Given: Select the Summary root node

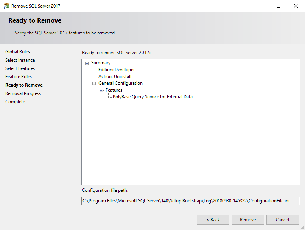Looking at the screenshot, I should tap(101, 63).
